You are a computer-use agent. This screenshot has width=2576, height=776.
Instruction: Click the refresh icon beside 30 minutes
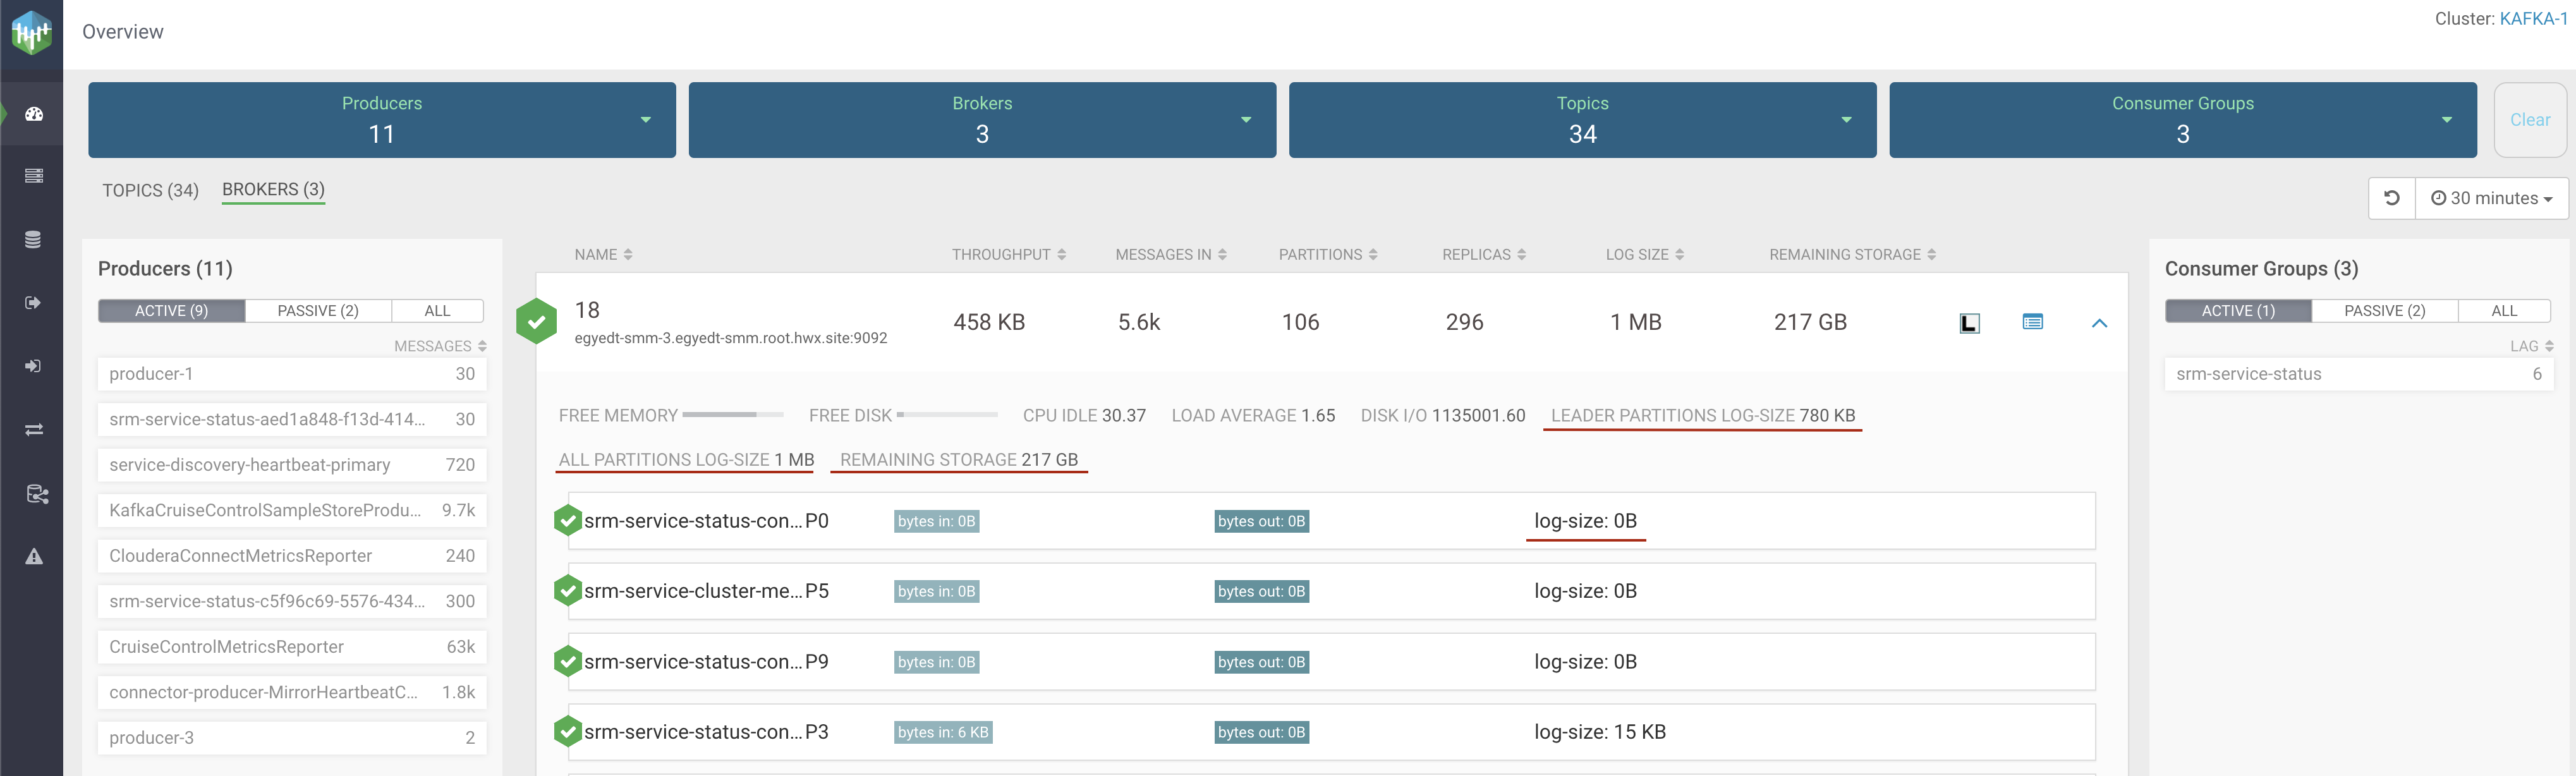coord(2391,198)
